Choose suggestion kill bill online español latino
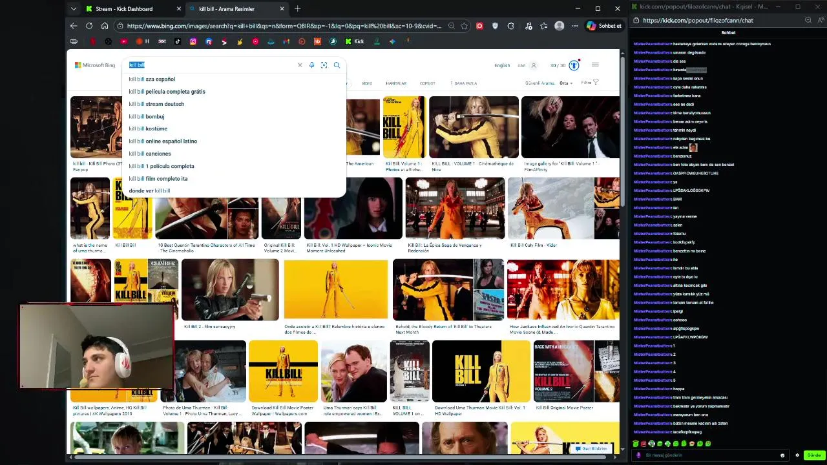Image resolution: width=827 pixels, height=465 pixels. point(234,141)
